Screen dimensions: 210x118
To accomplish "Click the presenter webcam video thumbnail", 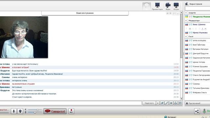I will click(24, 37).
